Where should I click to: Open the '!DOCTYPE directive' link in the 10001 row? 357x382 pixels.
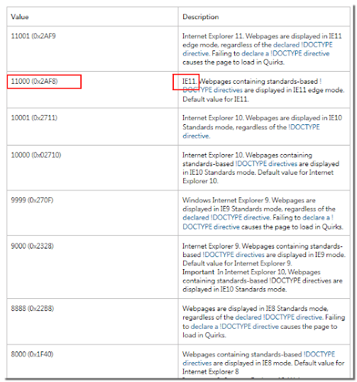[251, 131]
